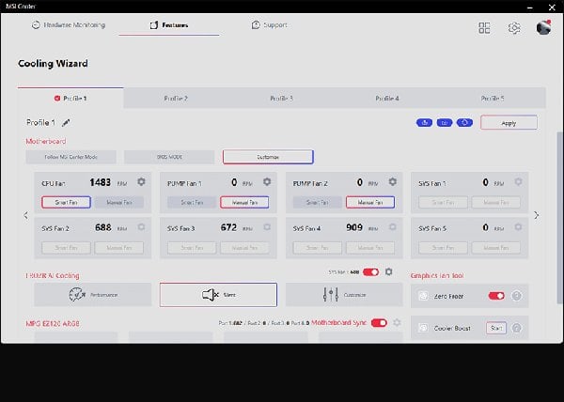Switch to the Features tab
The image size is (564, 402).
point(169,24)
